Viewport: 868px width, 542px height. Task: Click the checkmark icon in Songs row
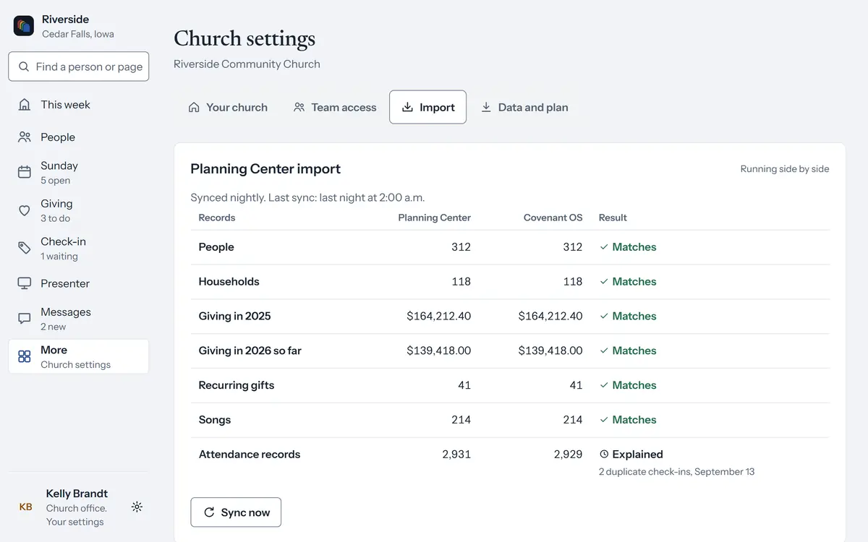pos(604,420)
